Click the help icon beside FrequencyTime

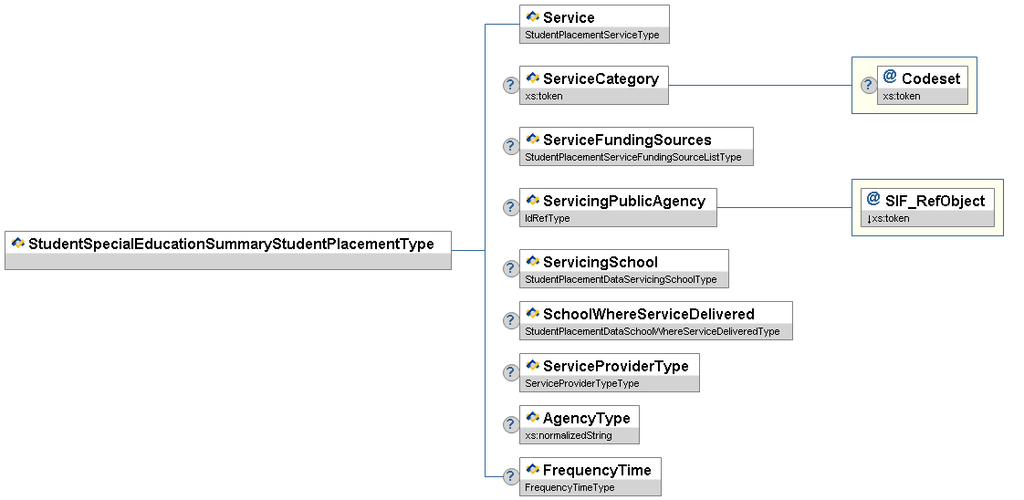pos(511,477)
